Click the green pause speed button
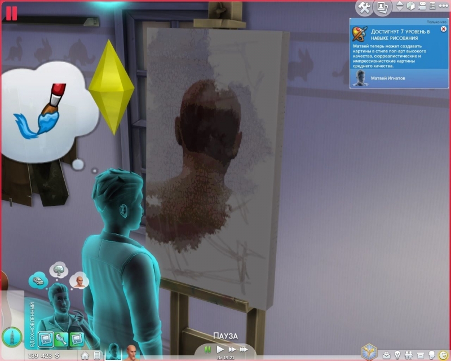451x361 pixels. (207, 350)
